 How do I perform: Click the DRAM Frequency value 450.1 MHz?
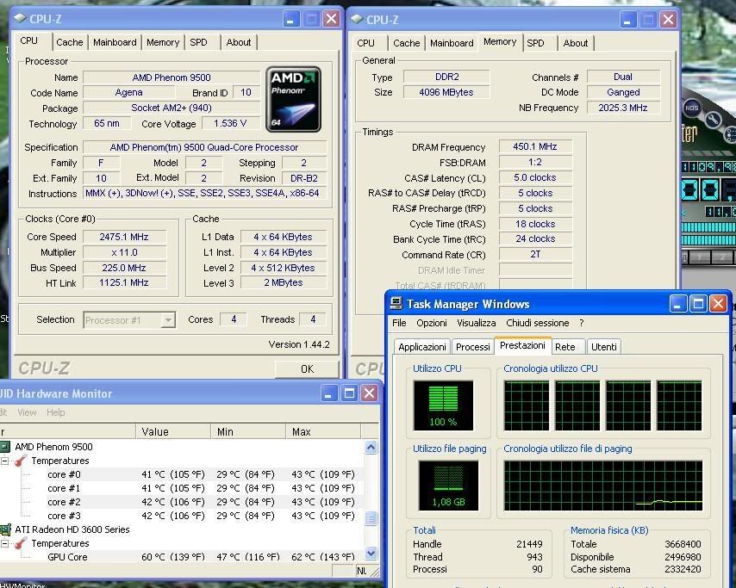click(535, 146)
